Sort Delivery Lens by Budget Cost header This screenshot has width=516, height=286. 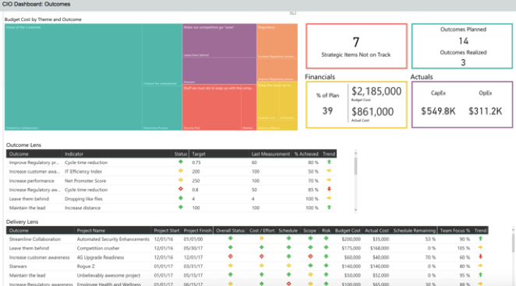pyautogui.click(x=348, y=231)
